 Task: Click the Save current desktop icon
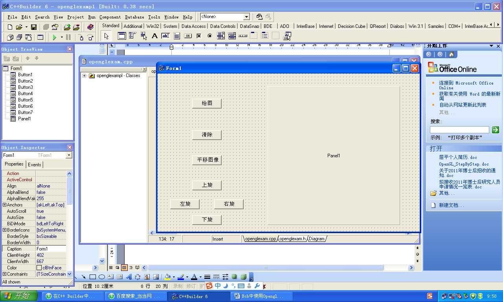(260, 17)
